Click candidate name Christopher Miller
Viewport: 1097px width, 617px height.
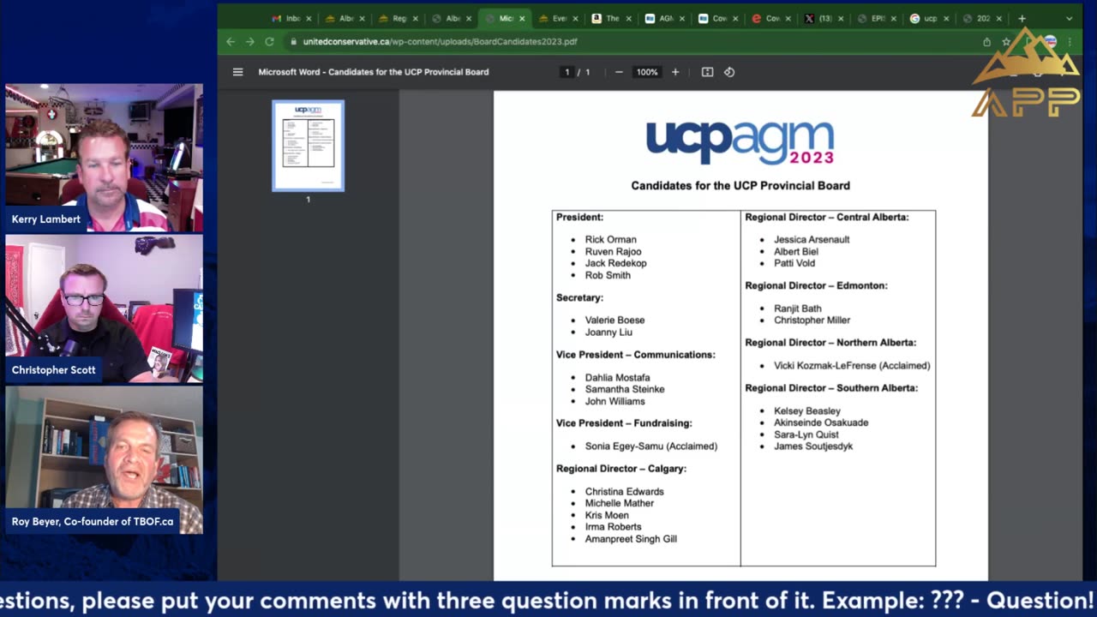pyautogui.click(x=812, y=320)
